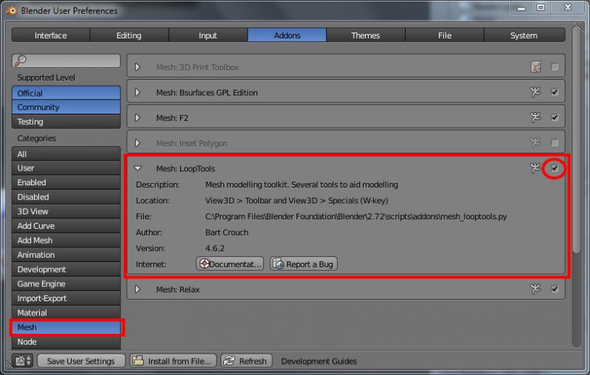Disable the Bsurfaces GPL Edition addon checkbox
Viewport: 590px width, 375px height.
pos(555,92)
